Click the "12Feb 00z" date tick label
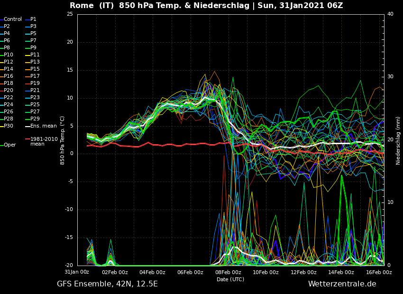The image size is (403, 294). click(303, 272)
